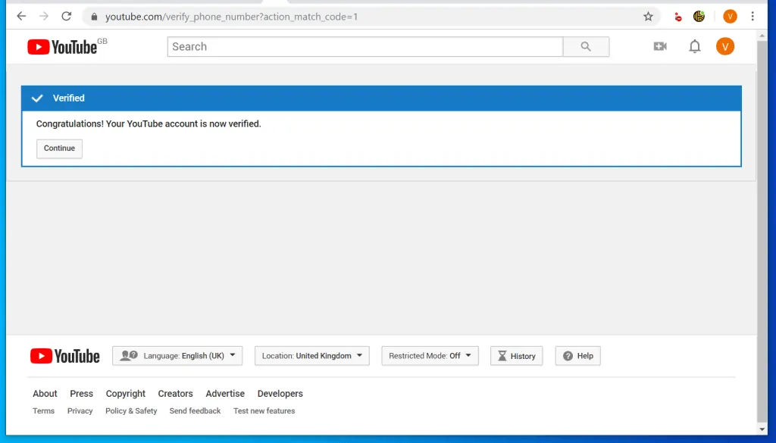
Task: Open Chrome's three-dot menu
Action: click(x=753, y=16)
